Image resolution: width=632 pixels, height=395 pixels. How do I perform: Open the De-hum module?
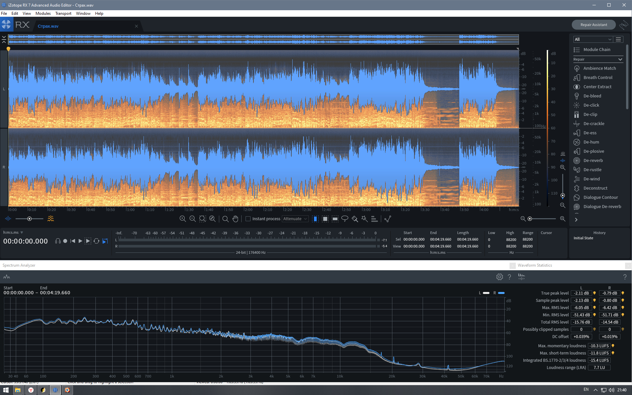click(591, 142)
